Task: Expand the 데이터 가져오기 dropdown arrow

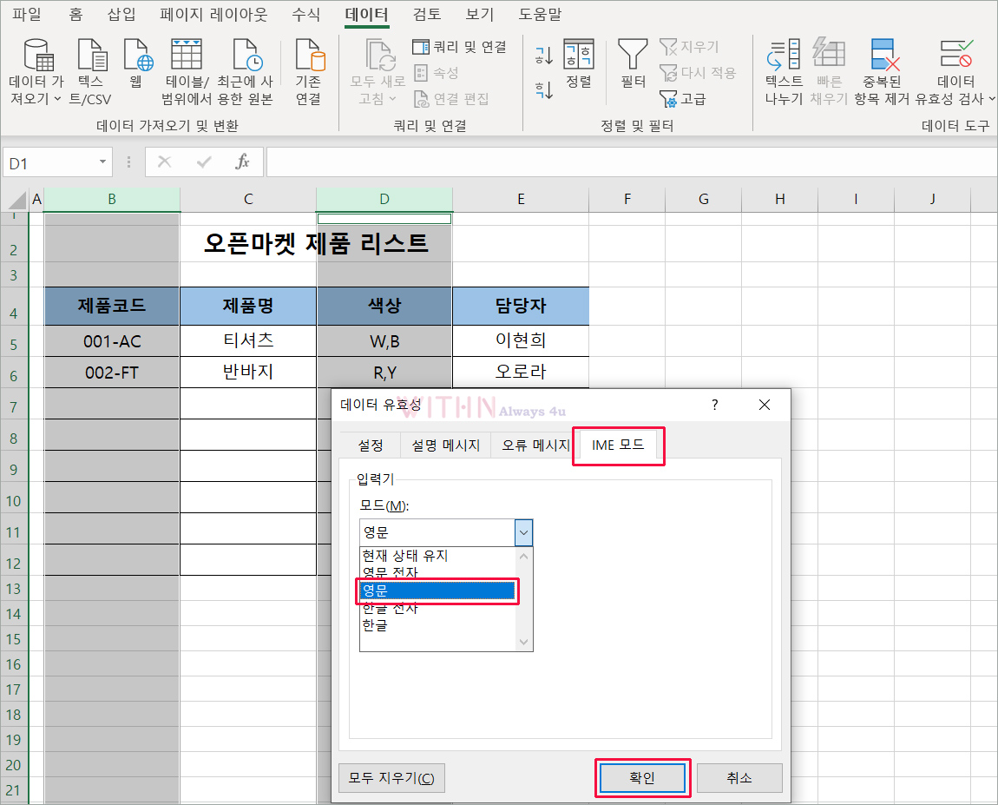Action: (57, 99)
